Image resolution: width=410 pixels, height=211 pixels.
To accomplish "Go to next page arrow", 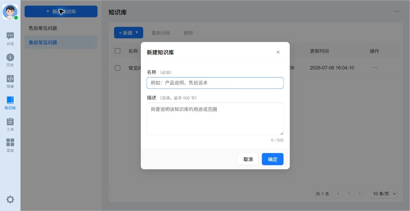I will click(360, 194).
